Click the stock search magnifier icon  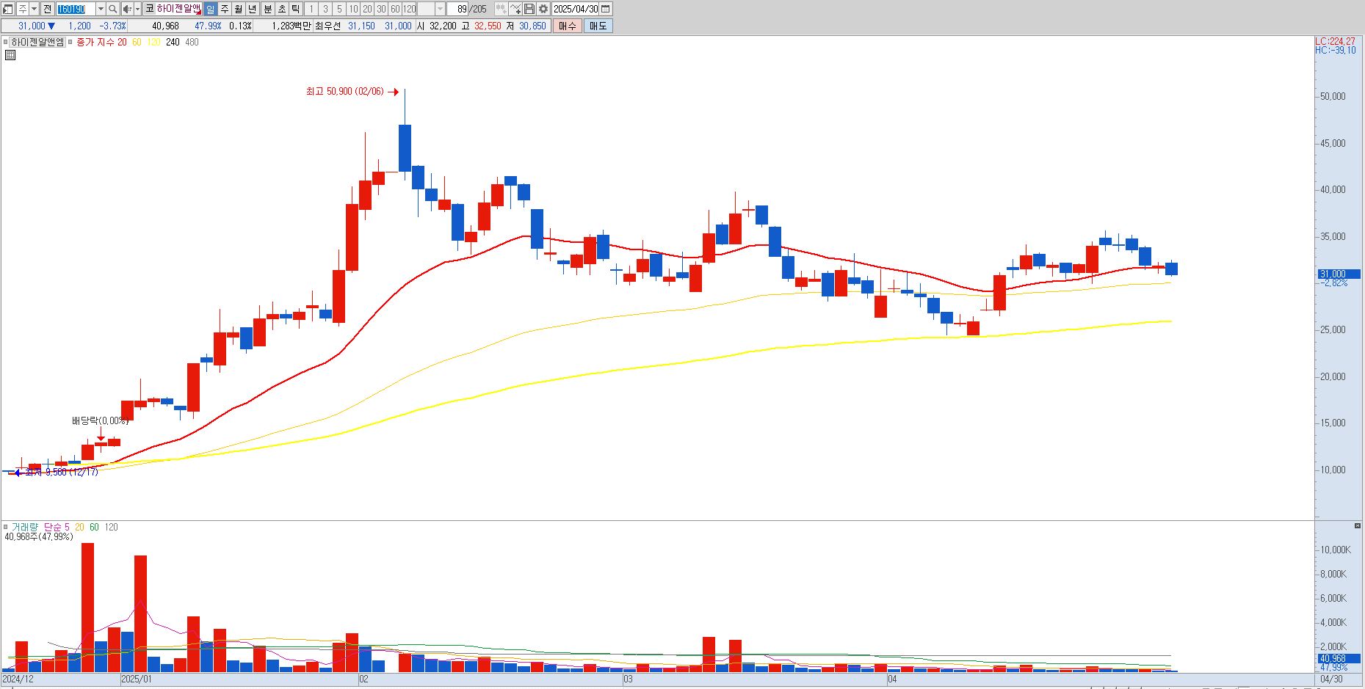click(x=113, y=9)
